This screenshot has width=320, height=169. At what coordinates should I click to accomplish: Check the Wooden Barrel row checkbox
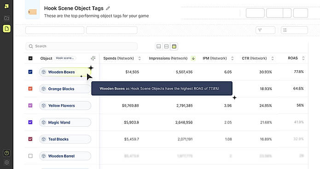pos(30,156)
